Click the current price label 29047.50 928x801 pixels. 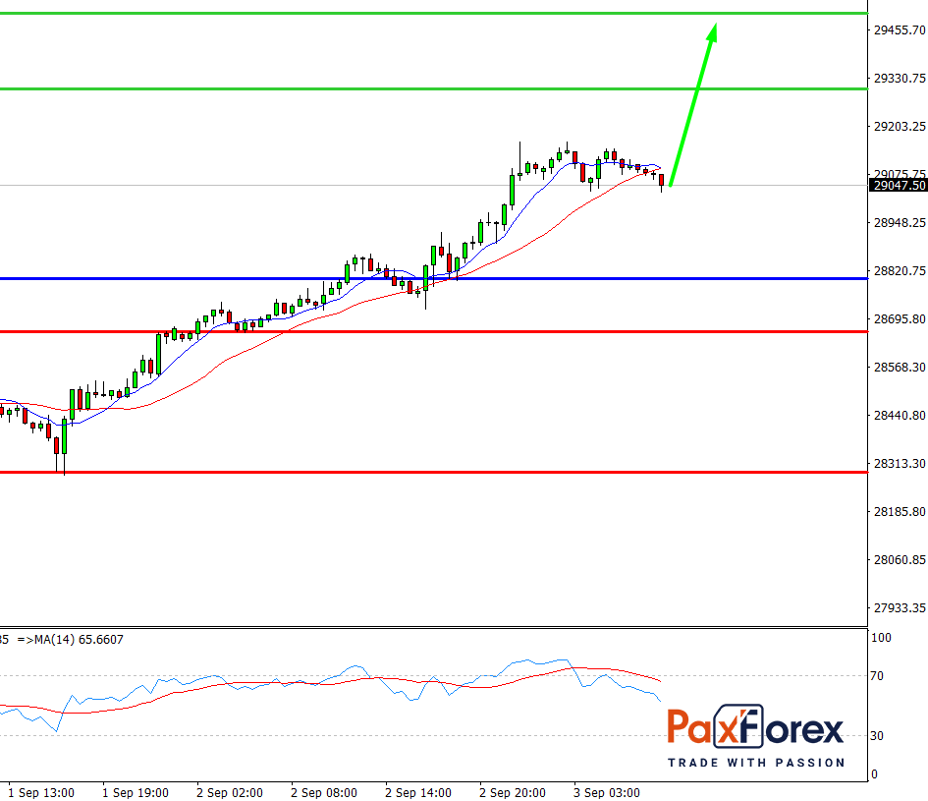900,186
